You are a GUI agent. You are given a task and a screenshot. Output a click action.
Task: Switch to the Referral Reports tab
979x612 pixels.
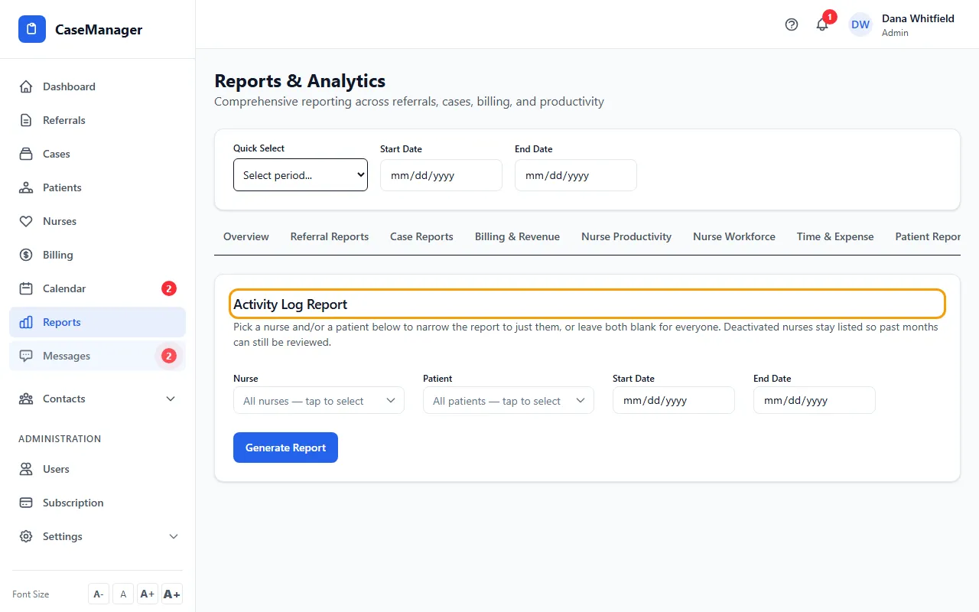[330, 237]
